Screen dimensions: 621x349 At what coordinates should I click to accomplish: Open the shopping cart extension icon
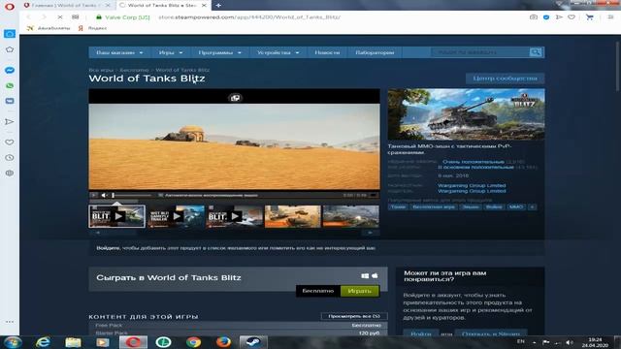[590, 17]
